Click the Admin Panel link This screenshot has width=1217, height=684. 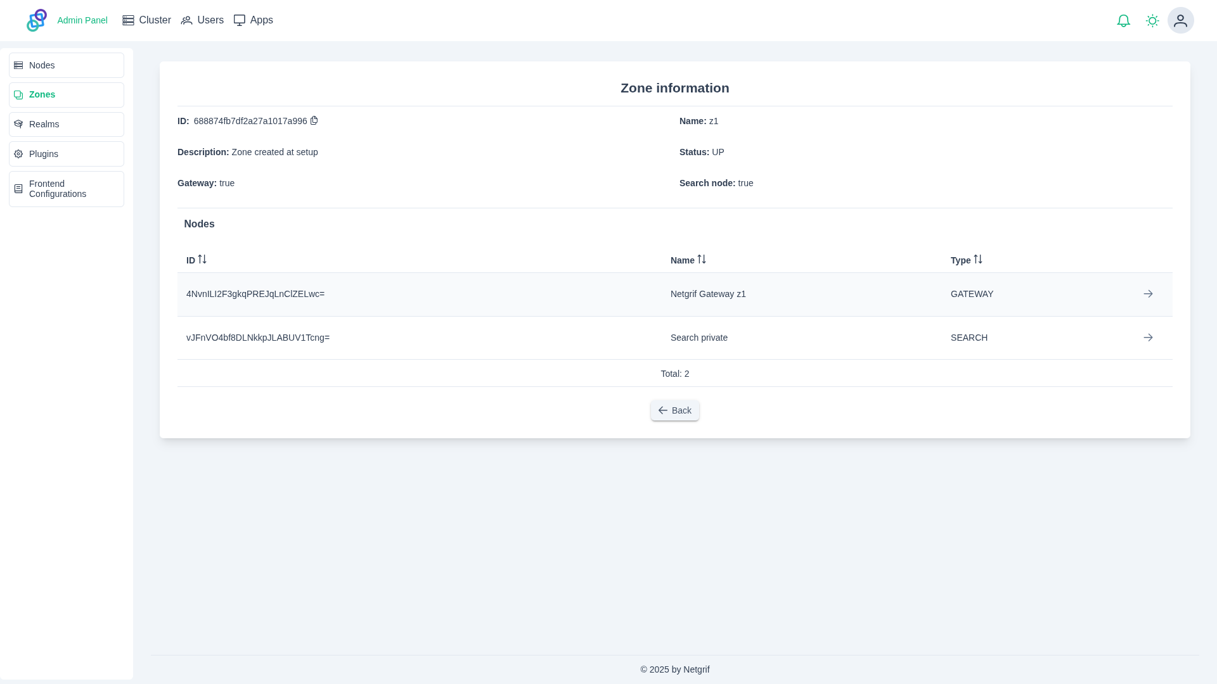coord(82,20)
